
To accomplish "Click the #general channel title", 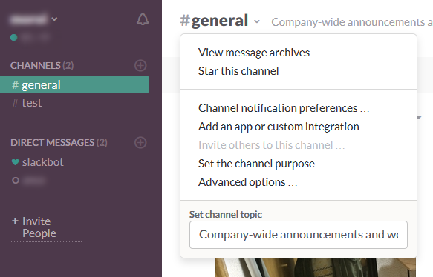I will tap(214, 21).
